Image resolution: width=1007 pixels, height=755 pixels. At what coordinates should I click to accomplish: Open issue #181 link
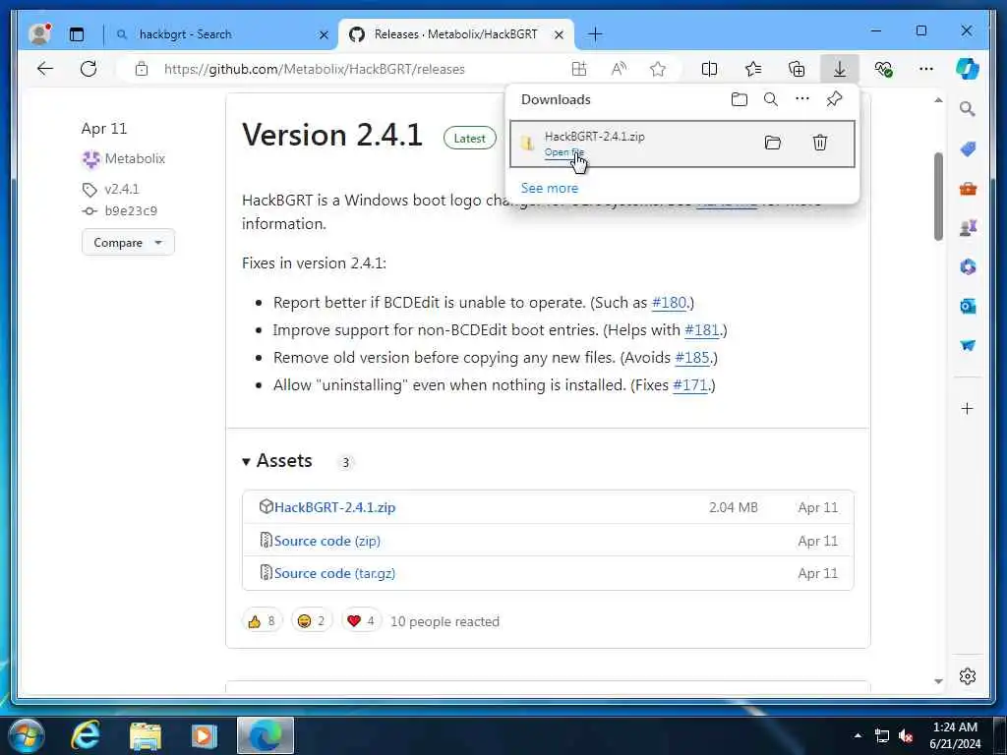702,330
